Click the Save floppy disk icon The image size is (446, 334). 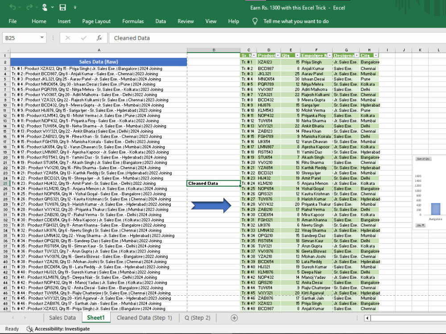[62, 8]
